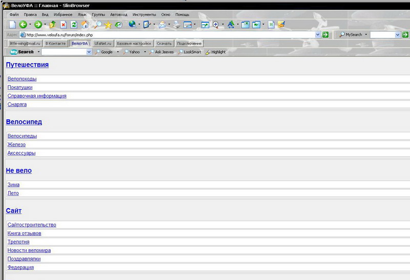The image size is (410, 280).
Task: Open the Федерация forum link
Action: [20, 268]
